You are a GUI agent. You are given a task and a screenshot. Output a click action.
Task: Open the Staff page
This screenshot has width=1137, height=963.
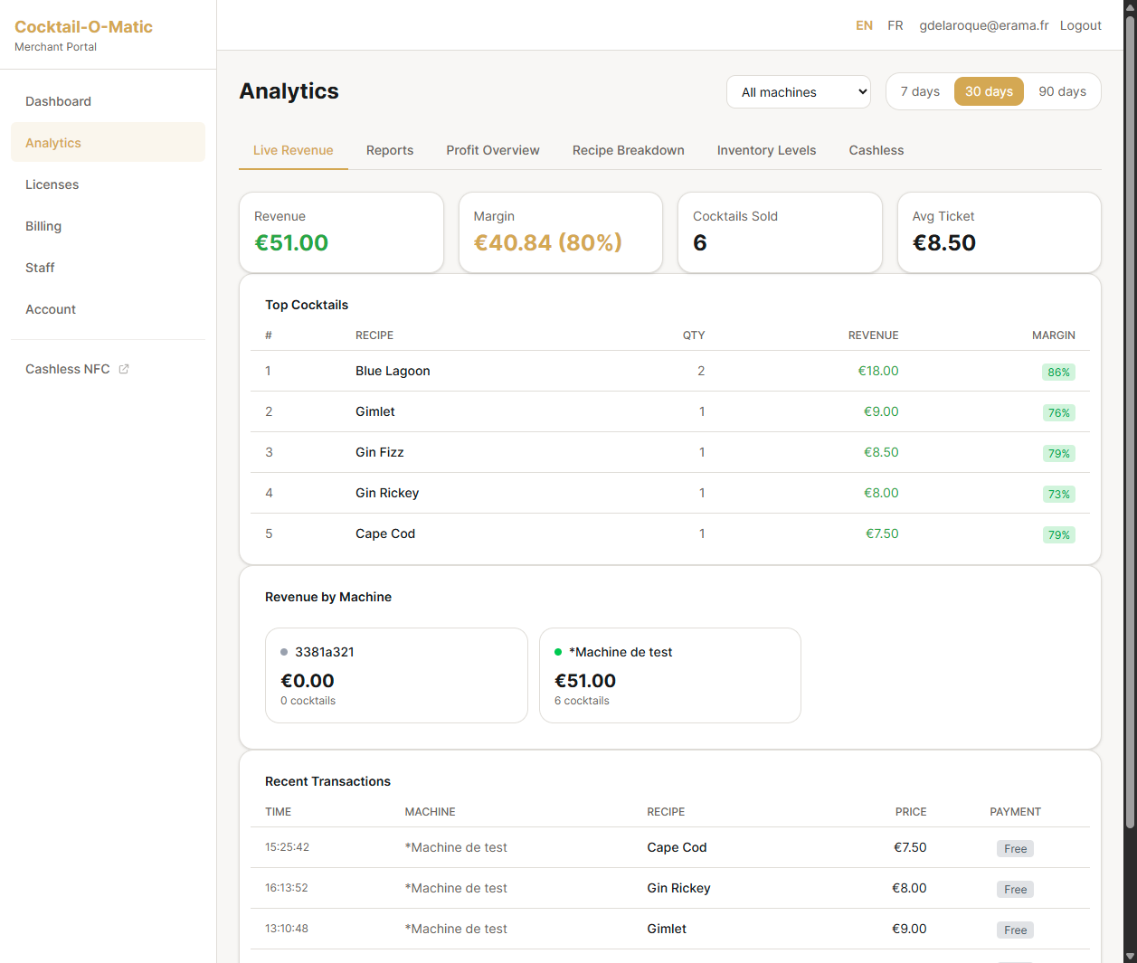tap(108, 268)
